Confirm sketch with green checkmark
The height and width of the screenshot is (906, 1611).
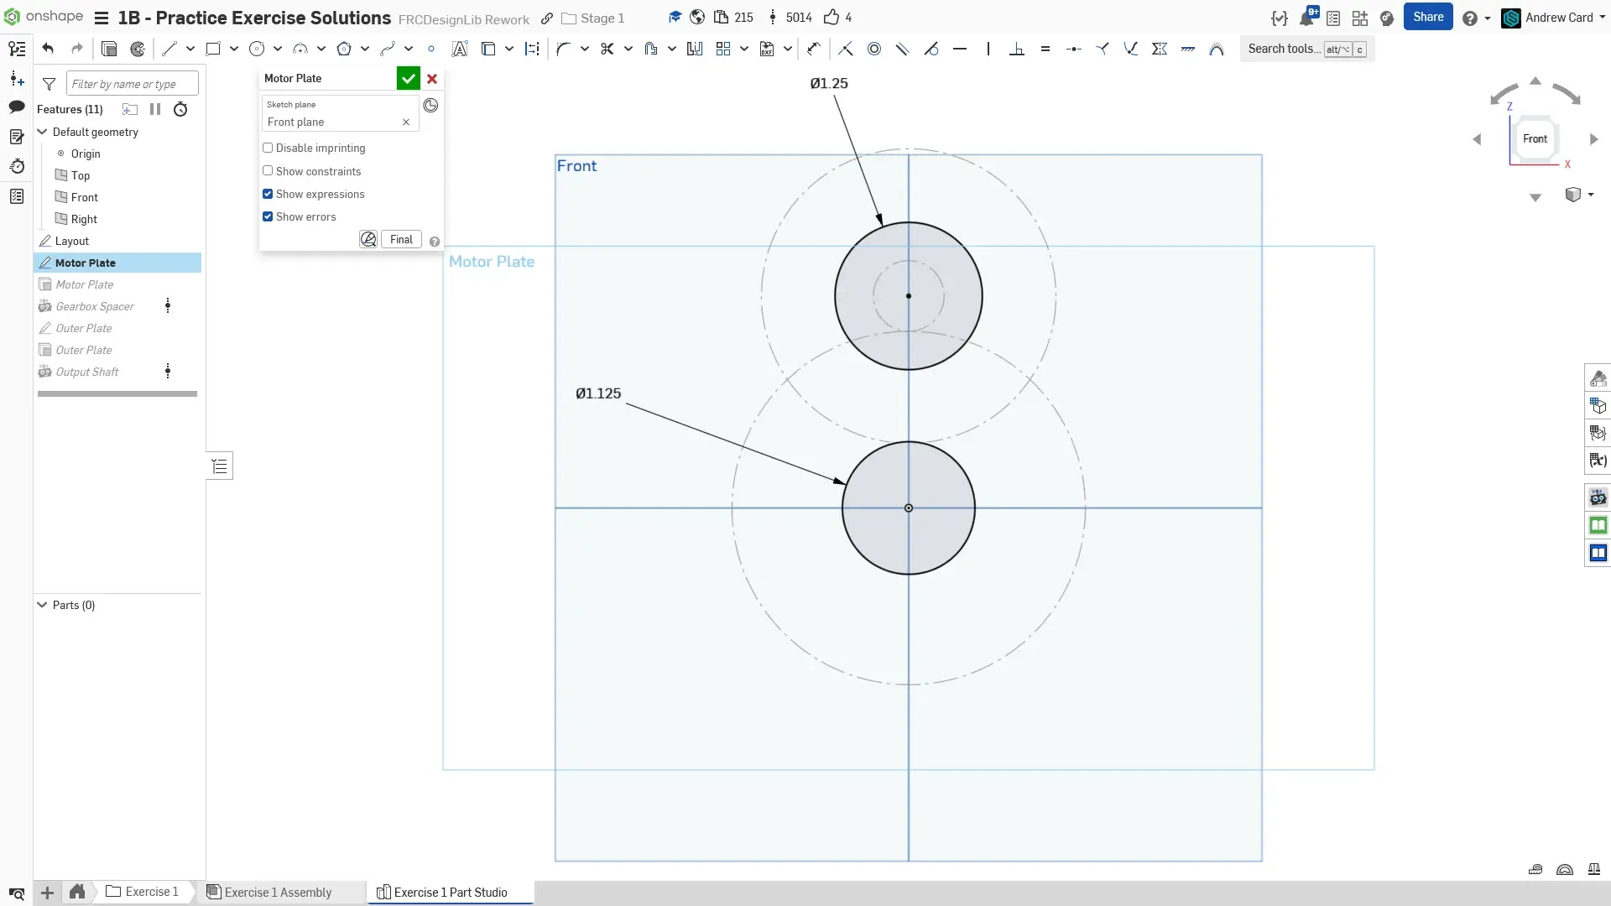click(x=408, y=78)
